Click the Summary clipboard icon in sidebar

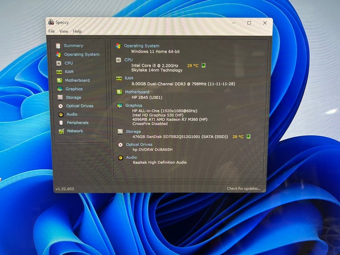tap(58, 46)
